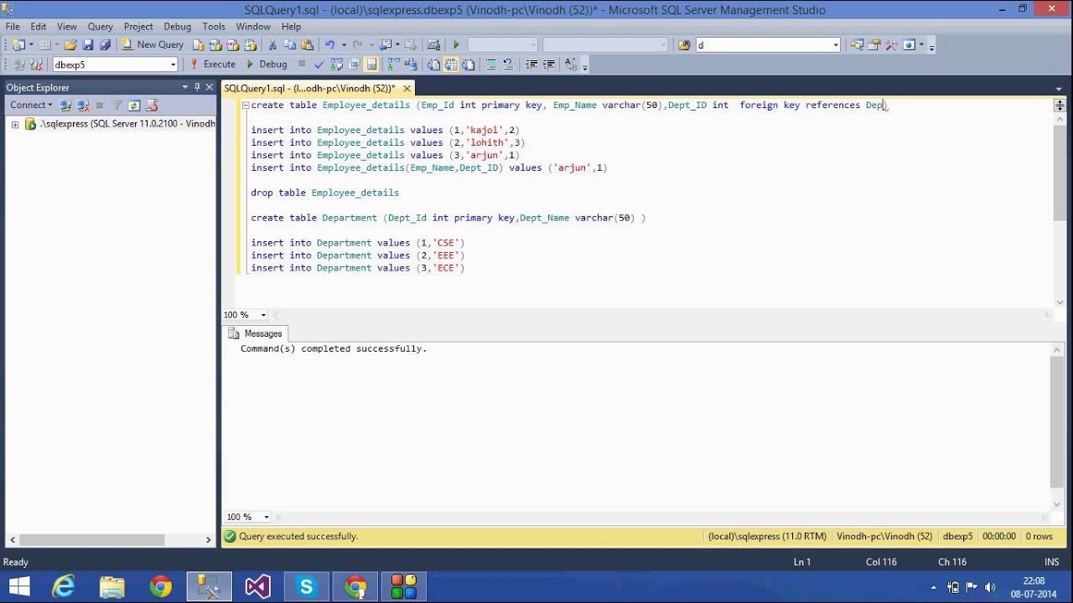Open the Window menu
The image size is (1073, 603).
coord(253,27)
